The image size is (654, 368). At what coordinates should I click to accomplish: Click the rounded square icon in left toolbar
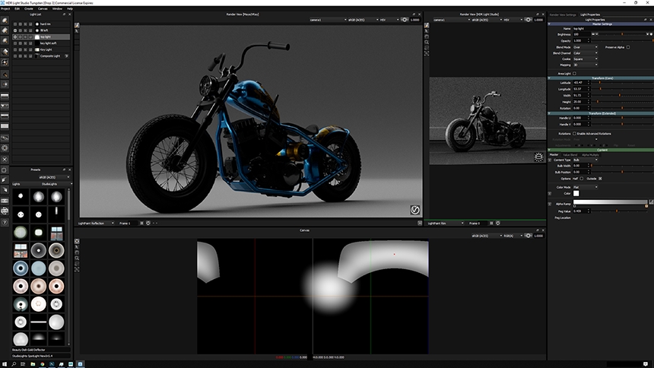5,170
